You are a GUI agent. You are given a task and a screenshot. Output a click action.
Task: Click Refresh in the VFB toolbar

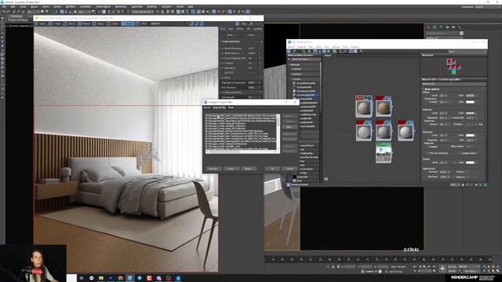click(x=84, y=23)
